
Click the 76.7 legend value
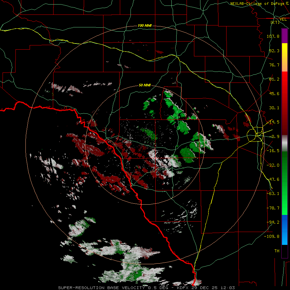(274, 65)
